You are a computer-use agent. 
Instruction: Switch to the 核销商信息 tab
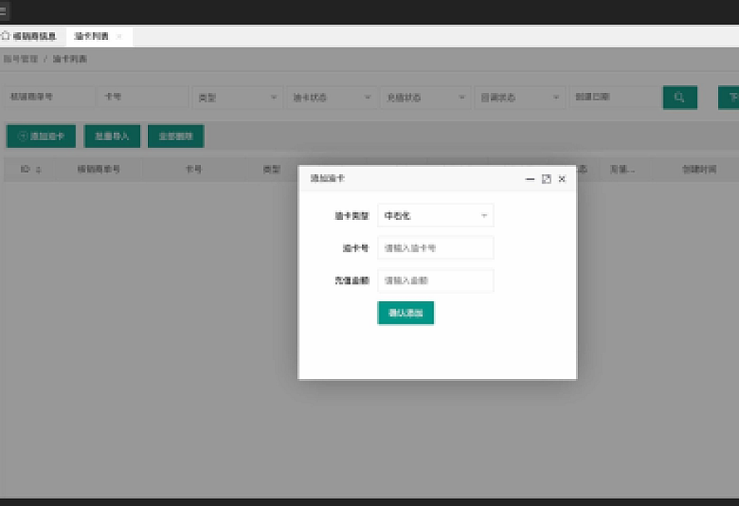pyautogui.click(x=33, y=36)
